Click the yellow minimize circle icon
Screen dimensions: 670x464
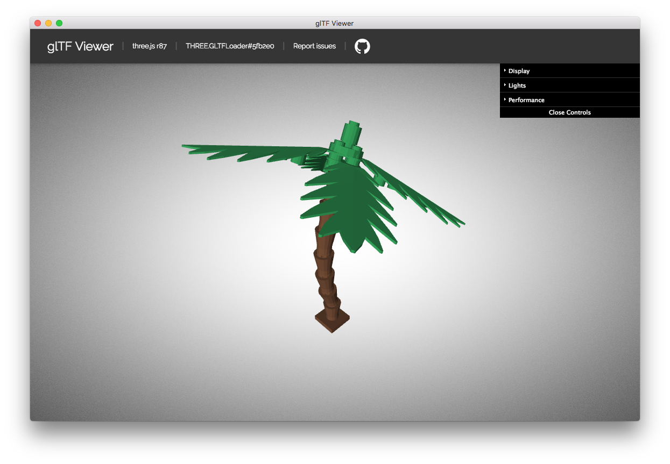pyautogui.click(x=48, y=23)
